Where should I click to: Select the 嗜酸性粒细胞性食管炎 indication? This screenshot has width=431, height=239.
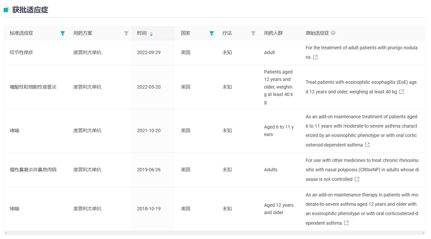point(33,87)
